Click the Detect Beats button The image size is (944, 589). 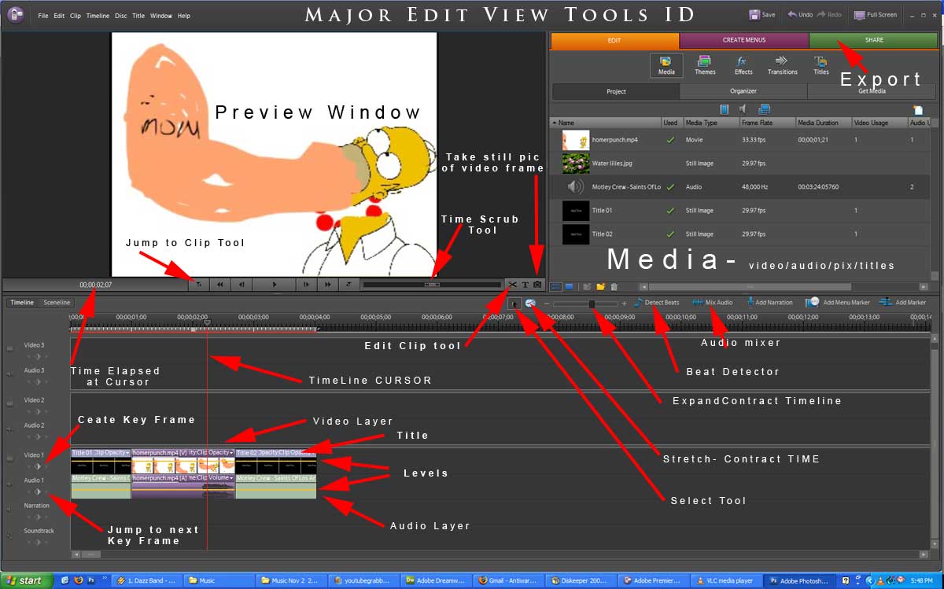coord(656,303)
